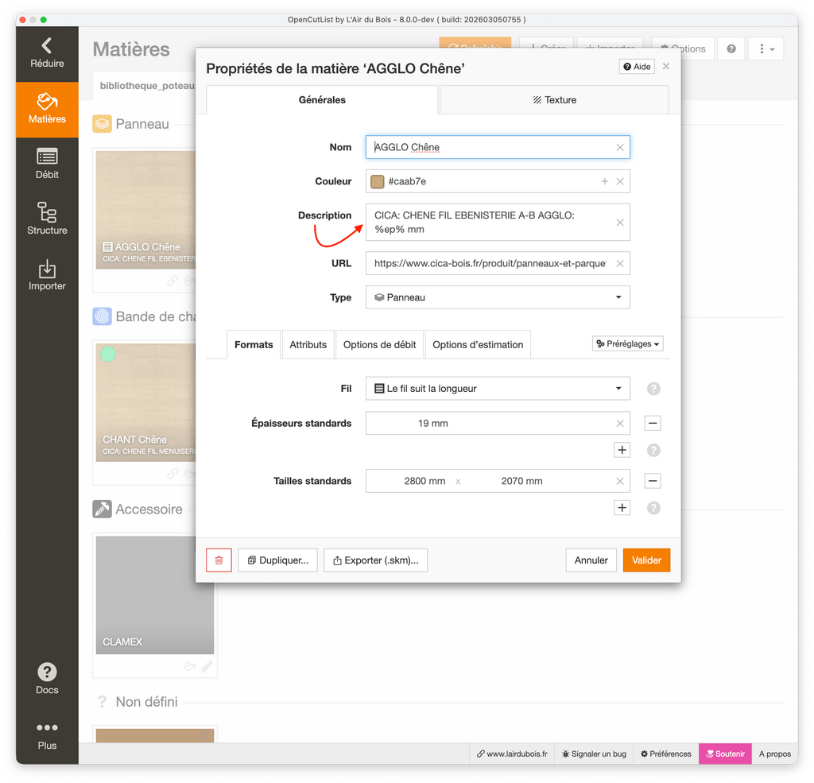
Task: Expand the Type Panneau dropdown
Action: 498,297
